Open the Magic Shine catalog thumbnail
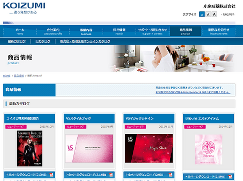This screenshot has height=181, width=243. click(x=149, y=148)
